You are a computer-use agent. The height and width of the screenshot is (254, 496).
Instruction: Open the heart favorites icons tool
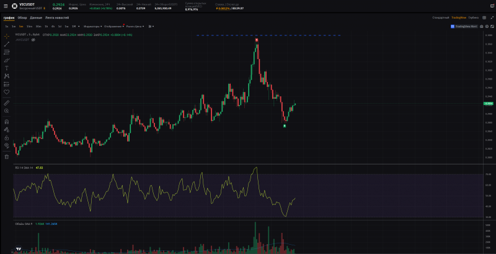(6, 92)
